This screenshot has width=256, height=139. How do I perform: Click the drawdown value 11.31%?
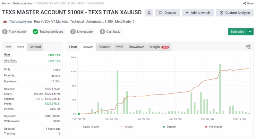tap(56, 81)
